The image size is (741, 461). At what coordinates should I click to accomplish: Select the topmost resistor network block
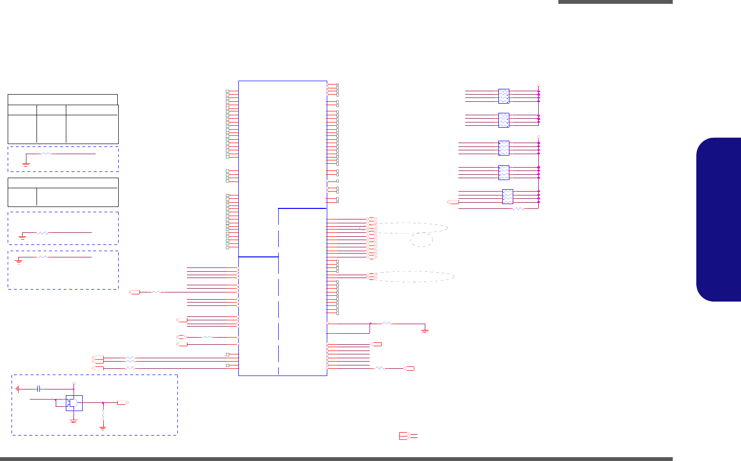(x=504, y=96)
